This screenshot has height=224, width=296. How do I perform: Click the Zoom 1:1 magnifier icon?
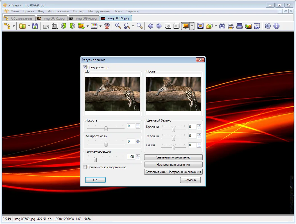[x=127, y=26]
